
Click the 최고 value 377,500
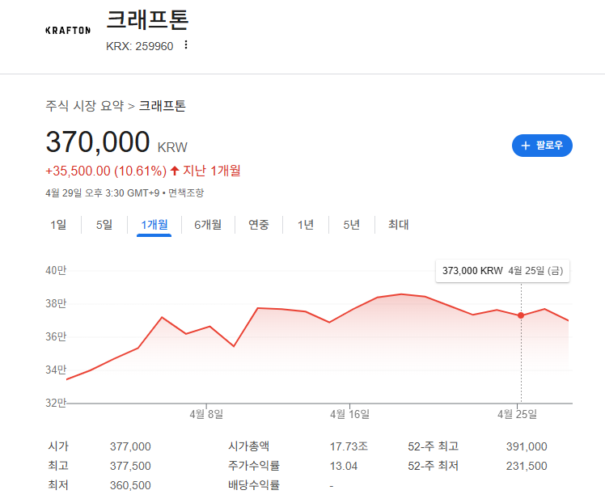point(130,466)
